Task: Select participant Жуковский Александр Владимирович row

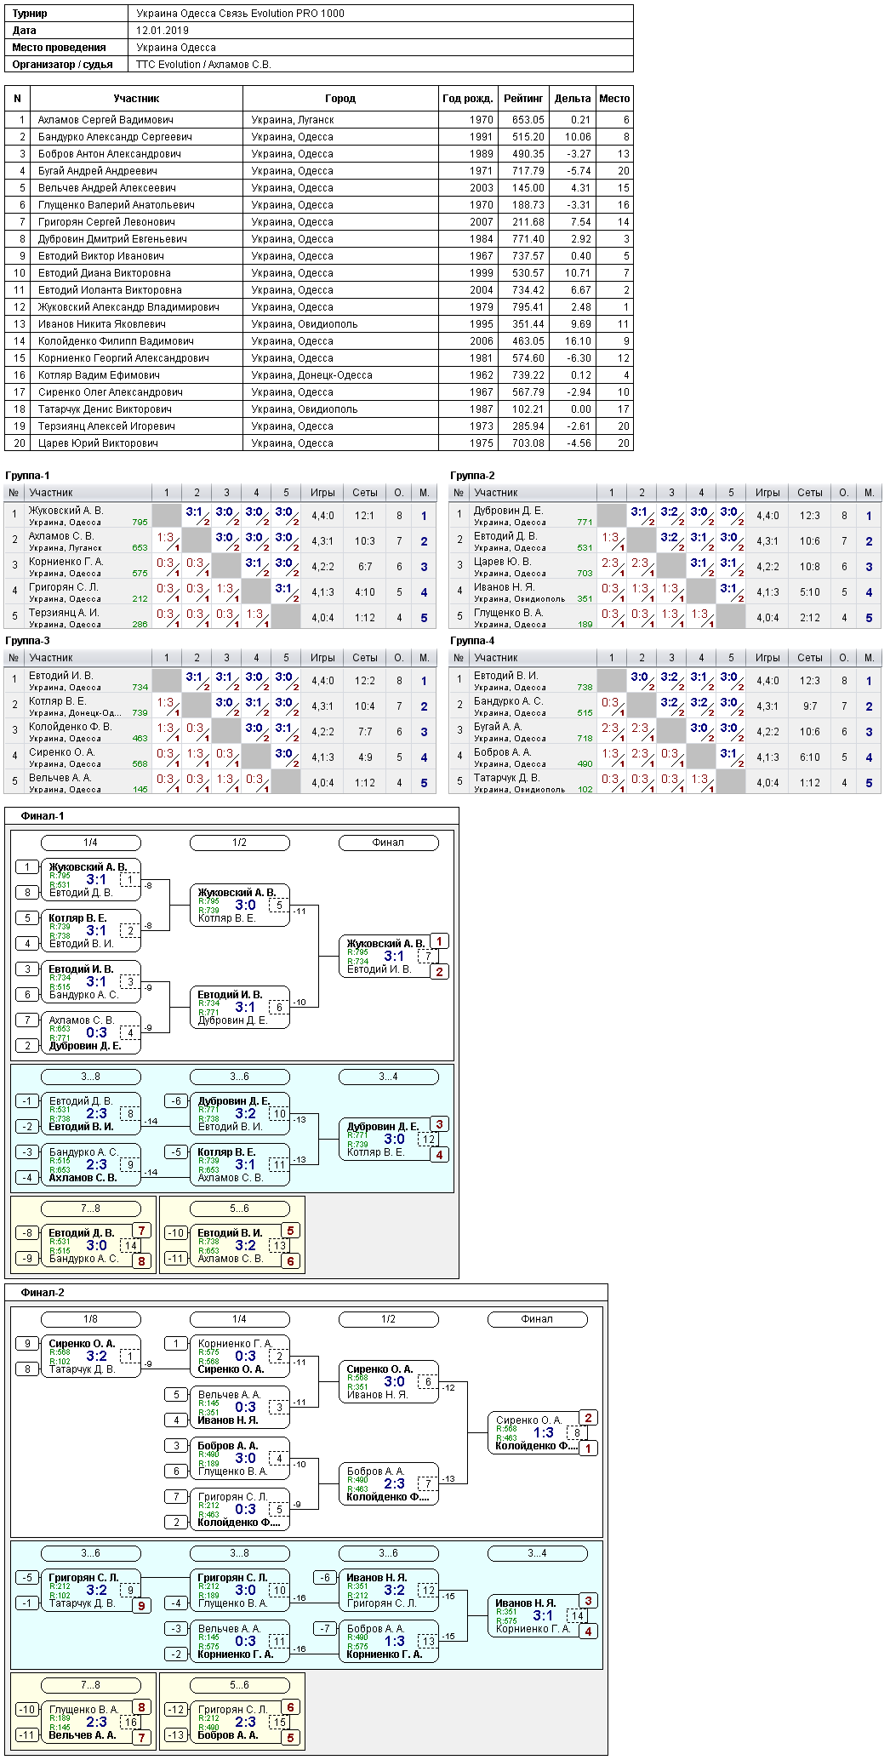Action: pos(318,307)
